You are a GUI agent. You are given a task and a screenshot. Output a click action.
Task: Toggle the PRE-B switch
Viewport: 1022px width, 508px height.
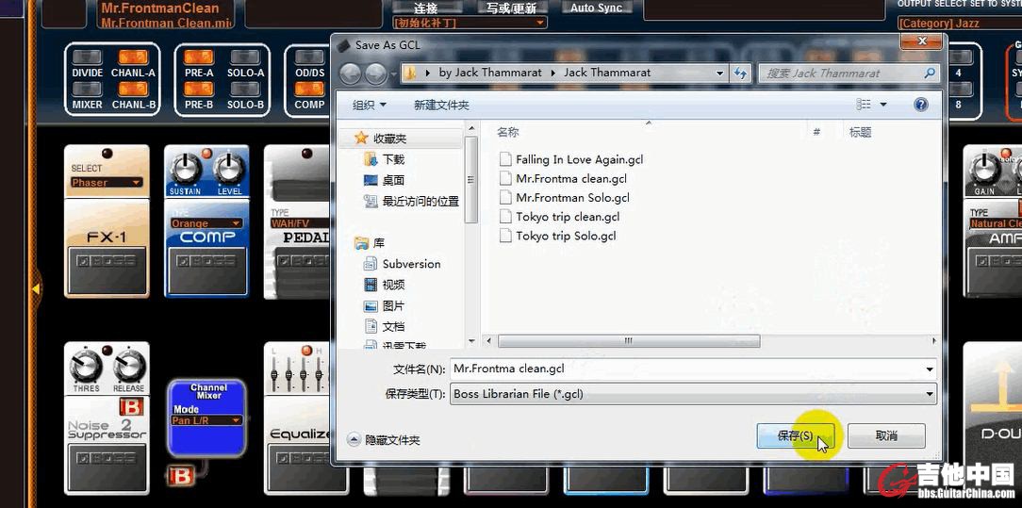pyautogui.click(x=198, y=89)
